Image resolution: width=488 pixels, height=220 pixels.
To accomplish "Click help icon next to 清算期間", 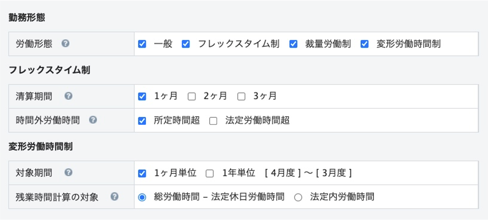I will pos(68,96).
